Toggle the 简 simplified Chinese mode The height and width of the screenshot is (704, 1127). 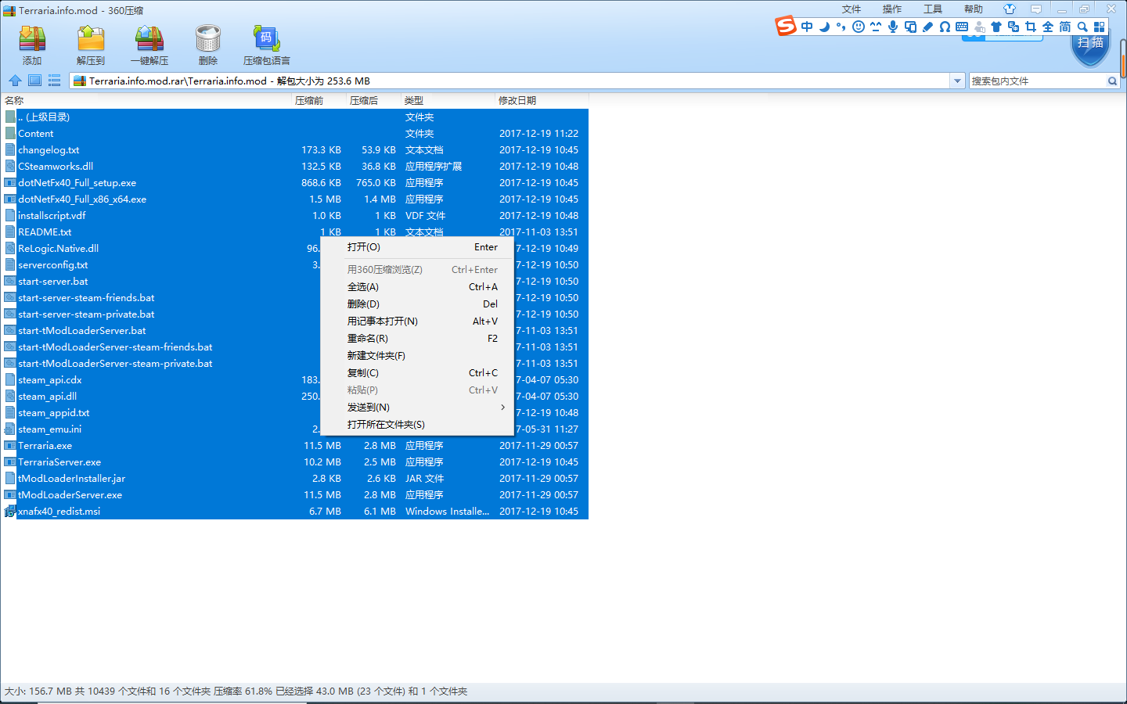click(1065, 27)
